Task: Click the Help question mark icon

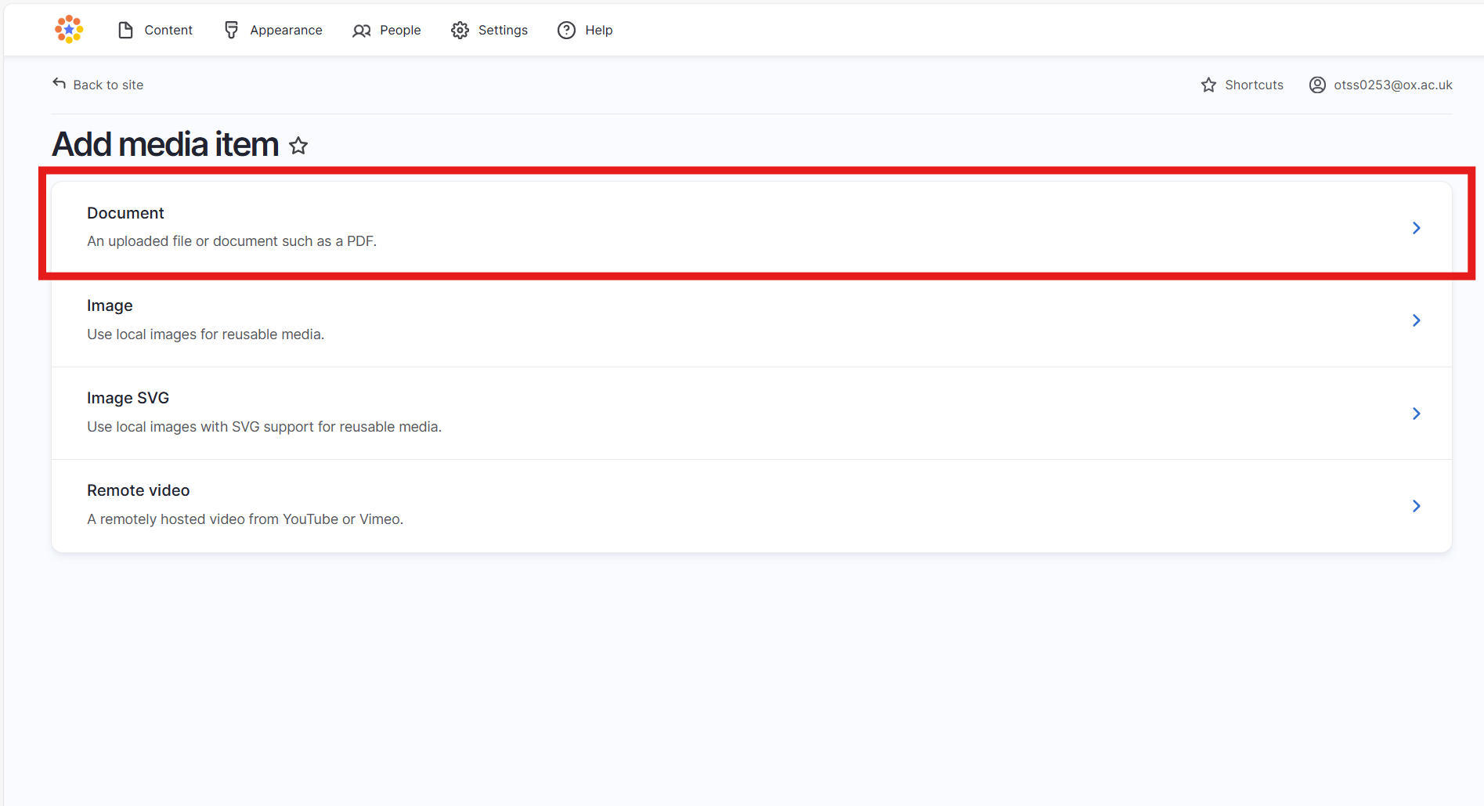Action: 565,30
